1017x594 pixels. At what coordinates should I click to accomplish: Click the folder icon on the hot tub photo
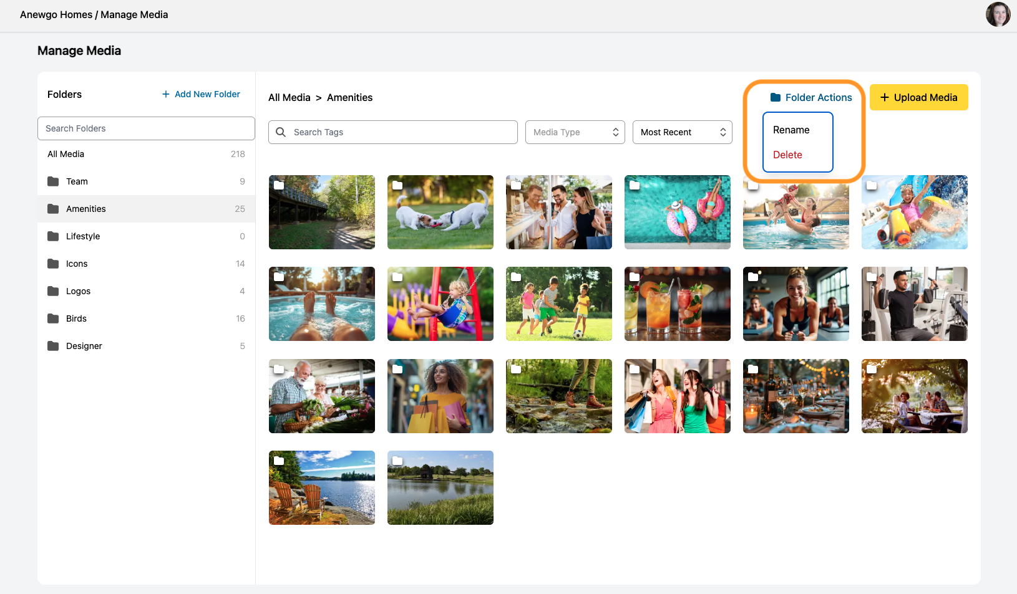tap(279, 277)
